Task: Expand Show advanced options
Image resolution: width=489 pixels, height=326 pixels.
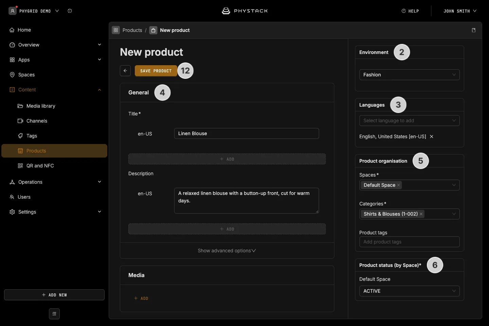Action: pyautogui.click(x=227, y=251)
